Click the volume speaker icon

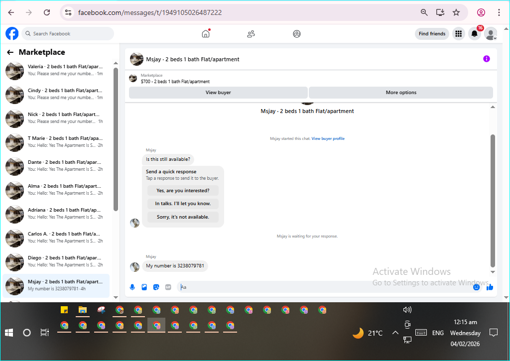[407, 310]
